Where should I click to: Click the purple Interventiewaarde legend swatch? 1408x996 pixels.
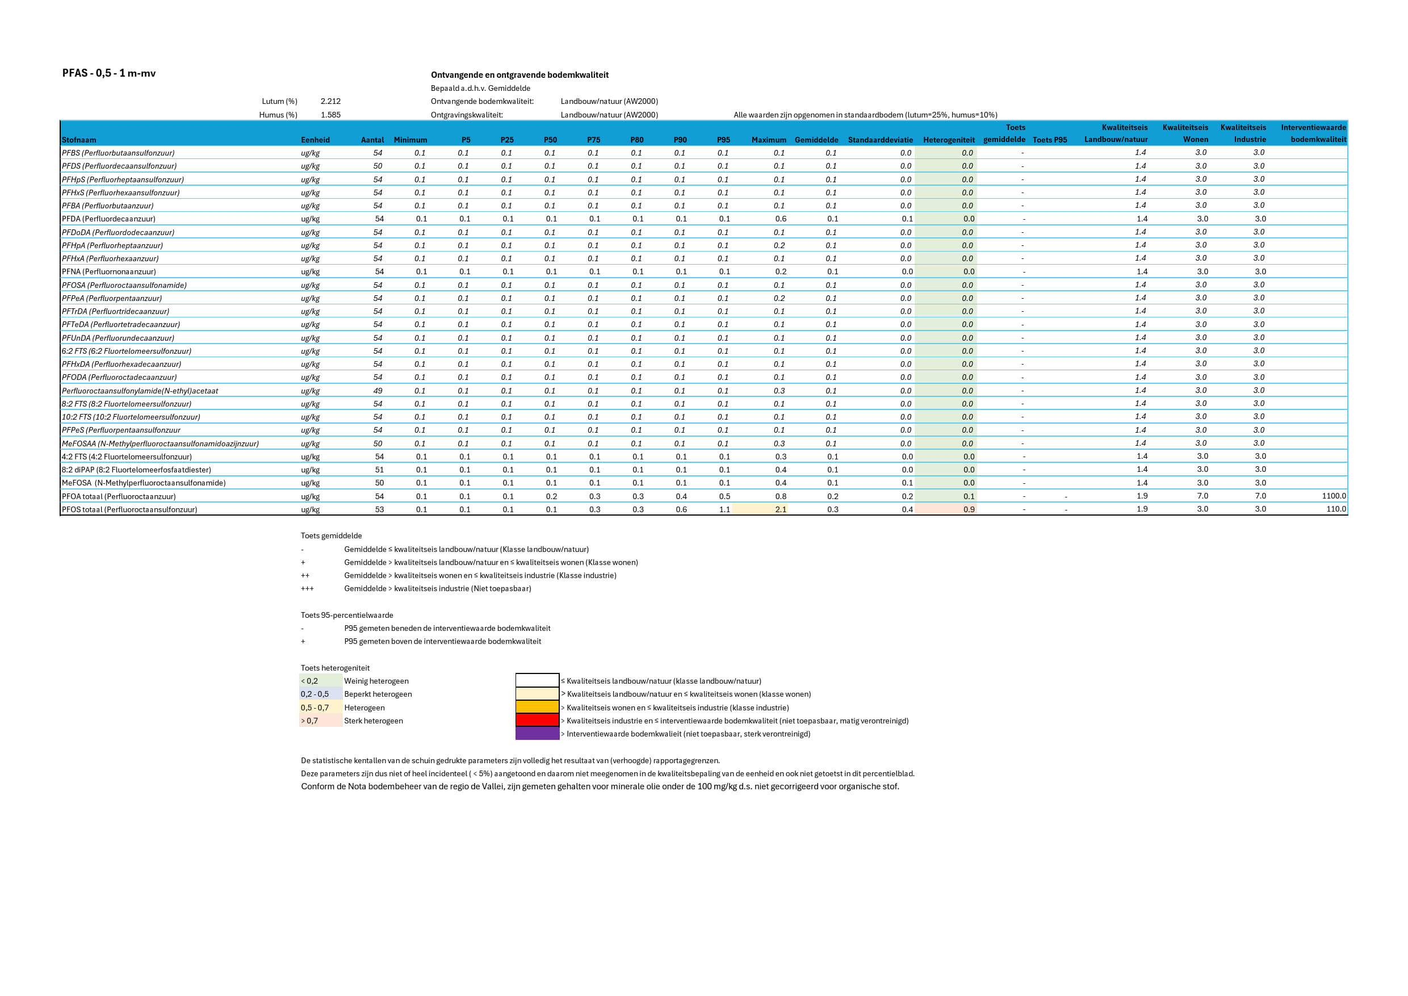pyautogui.click(x=537, y=734)
